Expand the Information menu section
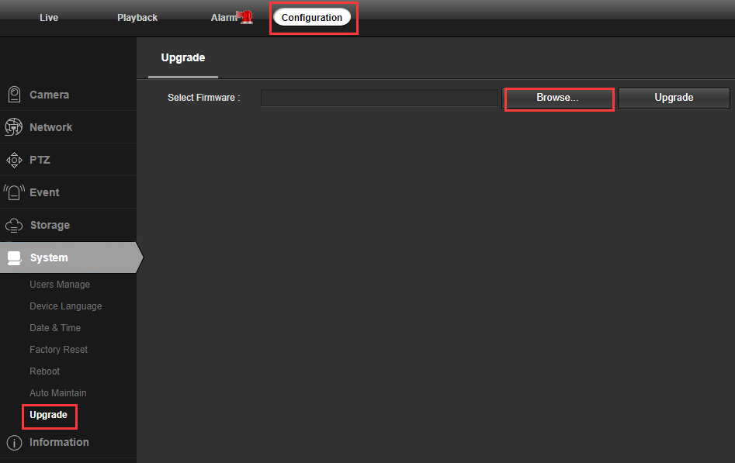Viewport: 735px width, 463px height. (68, 442)
